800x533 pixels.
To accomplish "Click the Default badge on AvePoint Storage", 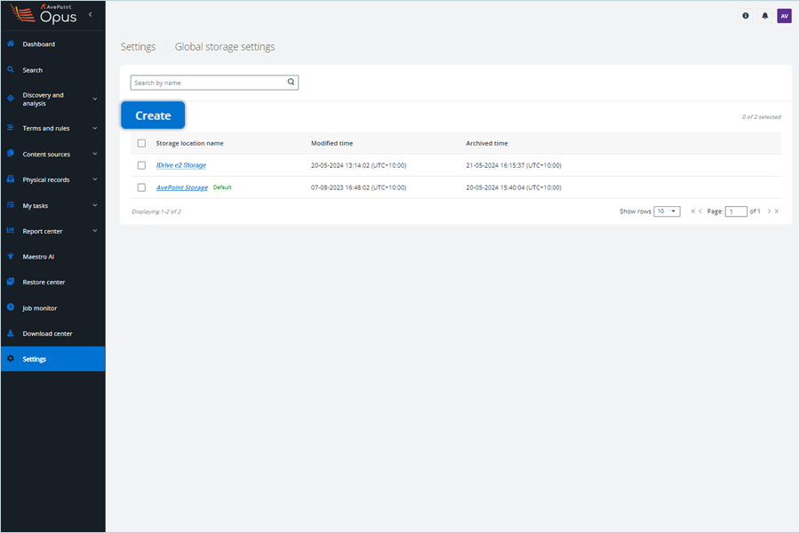I will click(222, 187).
